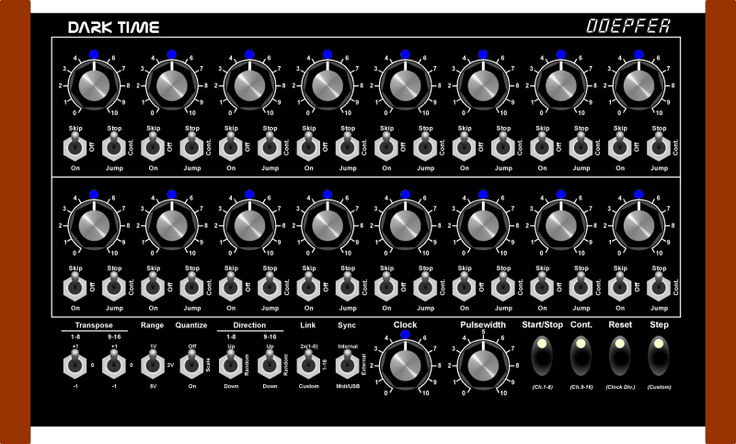Hit the Cont. button (Ch.9-16)
Image resolution: width=736 pixels, height=444 pixels.
coord(581,356)
